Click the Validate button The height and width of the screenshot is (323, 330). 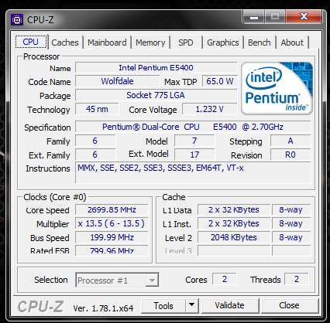[229, 305]
